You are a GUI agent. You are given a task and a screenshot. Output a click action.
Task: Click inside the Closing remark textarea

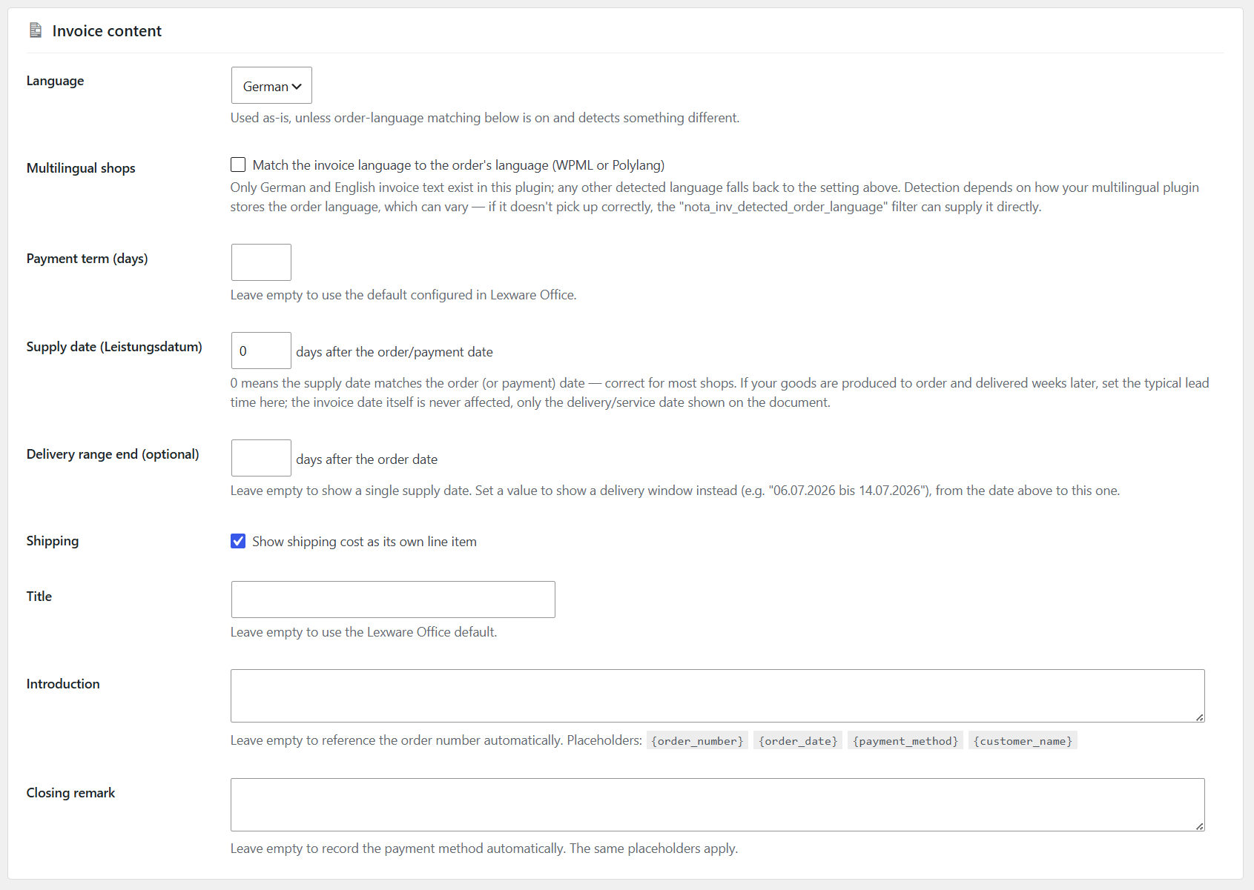(x=717, y=805)
